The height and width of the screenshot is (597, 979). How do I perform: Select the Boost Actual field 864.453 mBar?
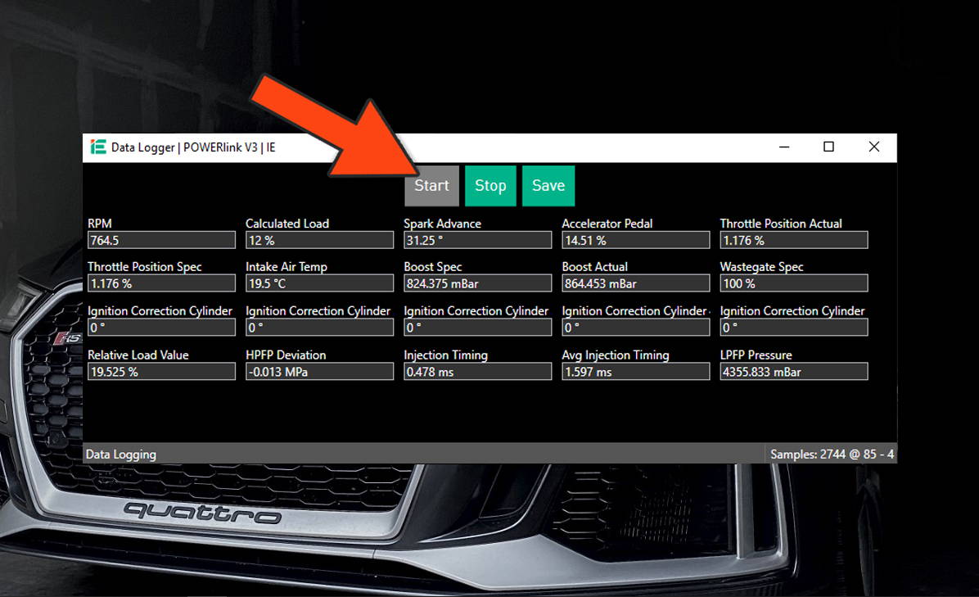click(x=635, y=283)
